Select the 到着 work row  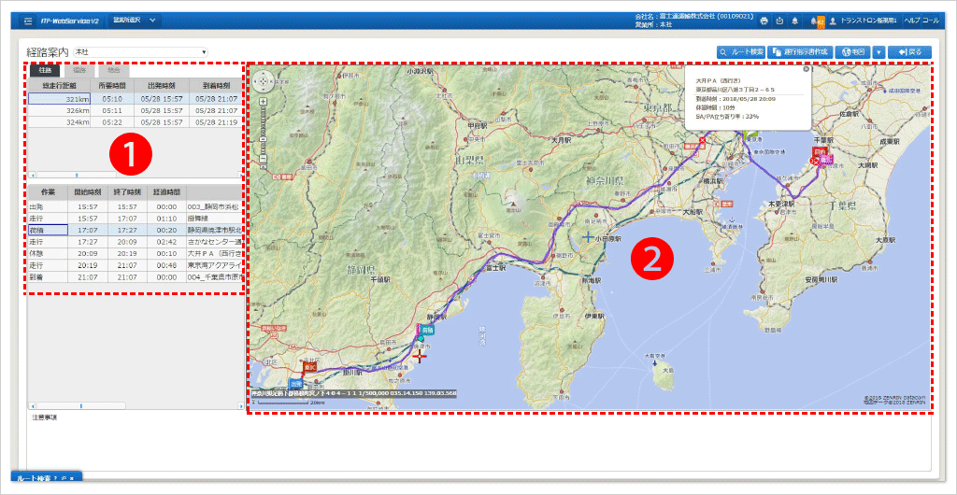point(136,276)
